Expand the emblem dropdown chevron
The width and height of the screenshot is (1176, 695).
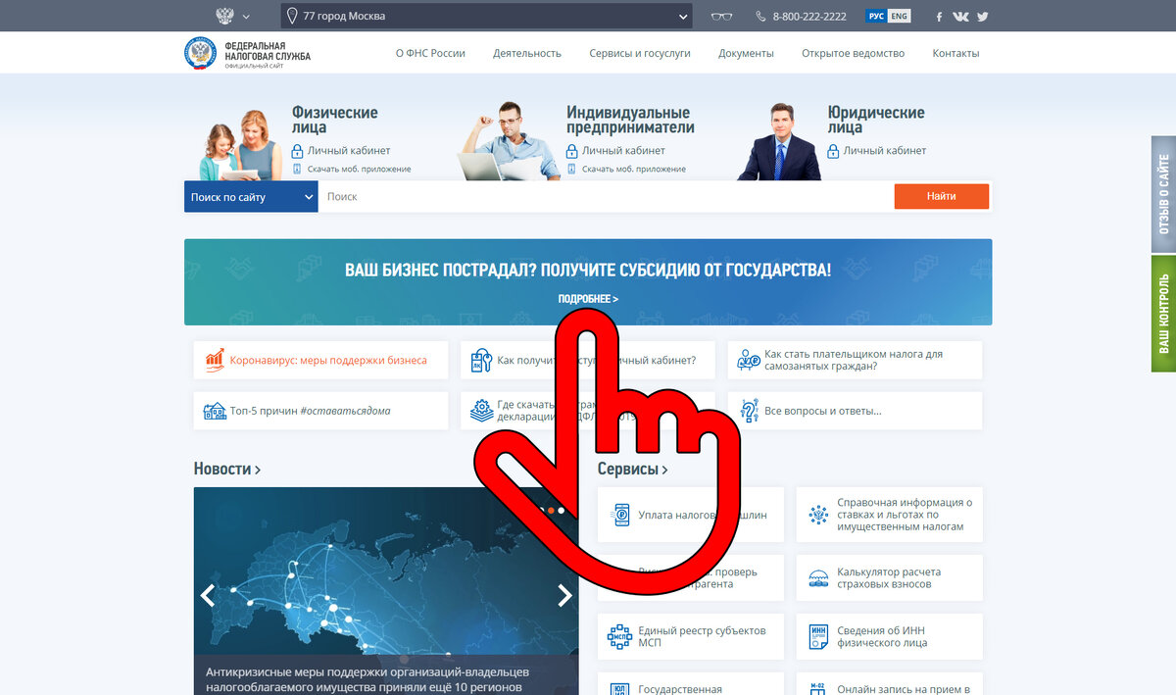tap(246, 17)
